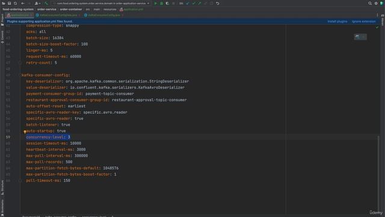Click the batch-size: 16384 line
The height and width of the screenshot is (217, 385).
click(45, 38)
